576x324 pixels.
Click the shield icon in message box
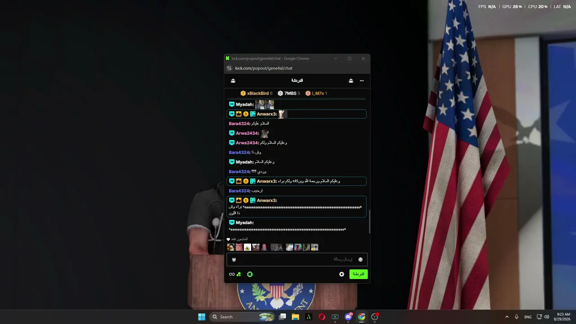pyautogui.click(x=234, y=260)
